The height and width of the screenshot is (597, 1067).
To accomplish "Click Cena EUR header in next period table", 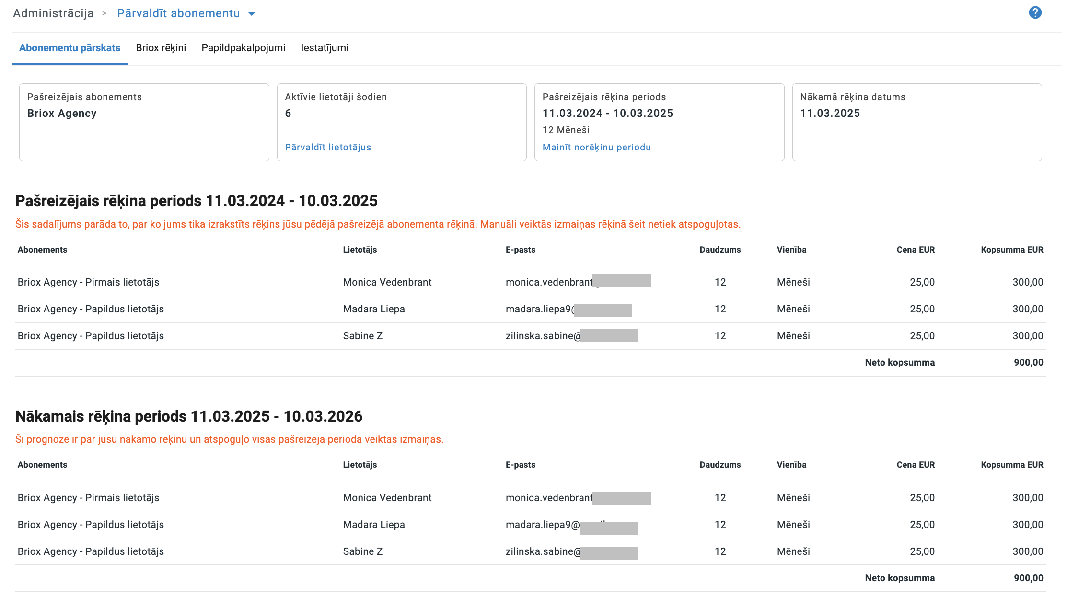I will [916, 465].
